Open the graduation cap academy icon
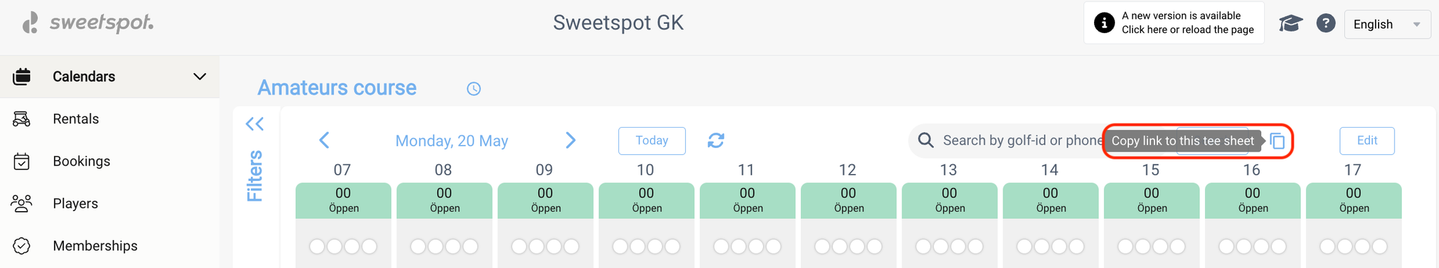 point(1291,24)
